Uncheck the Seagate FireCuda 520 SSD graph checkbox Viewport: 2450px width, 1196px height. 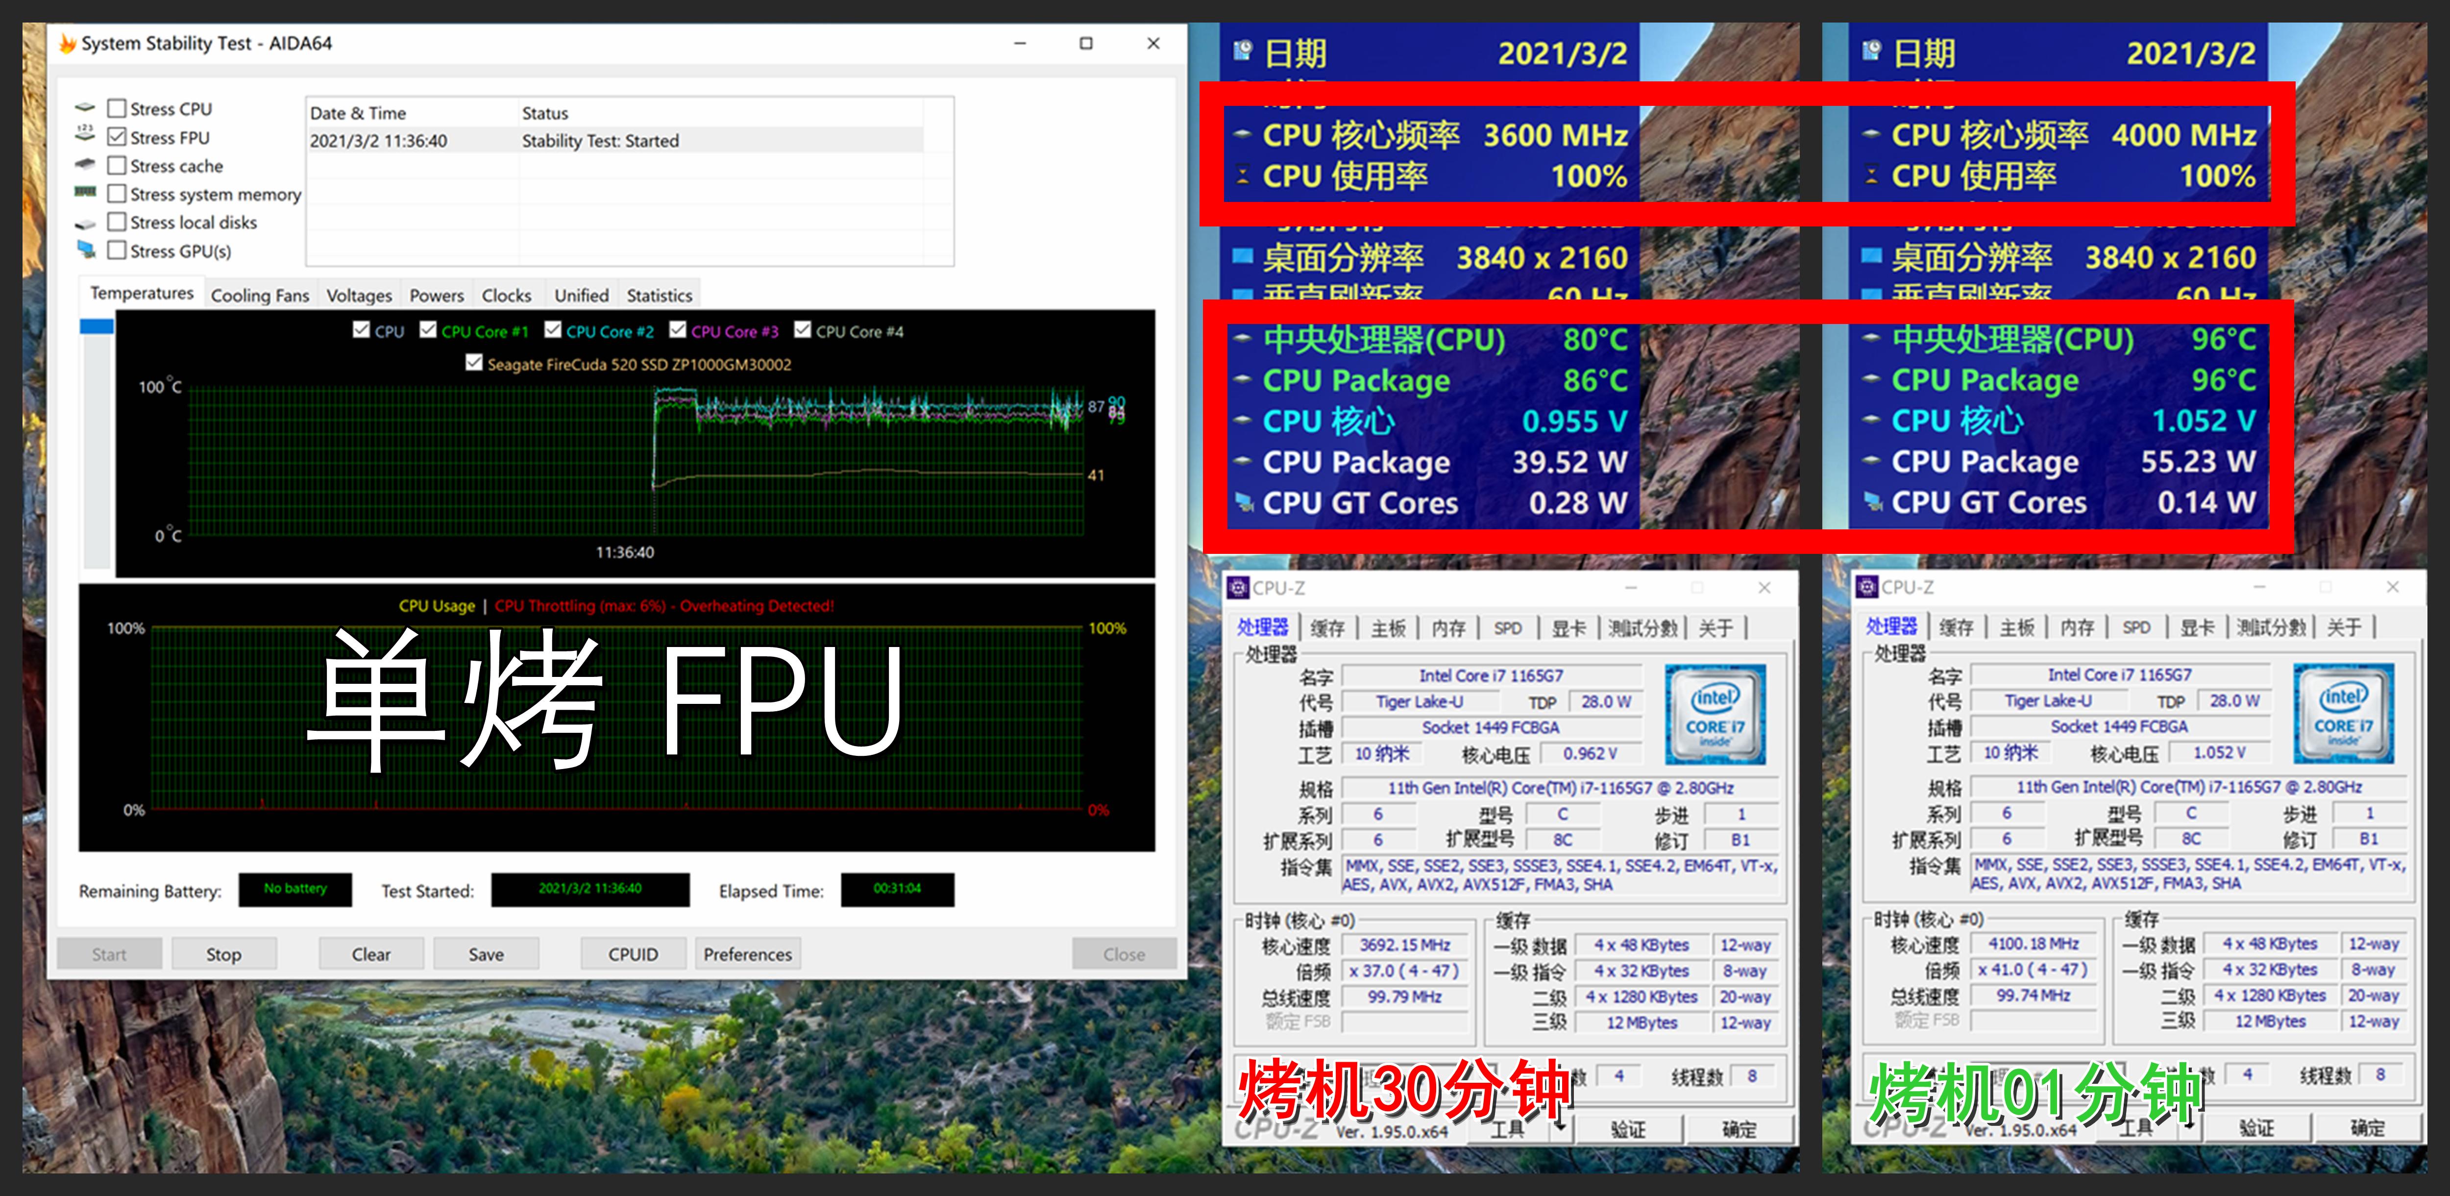click(473, 364)
